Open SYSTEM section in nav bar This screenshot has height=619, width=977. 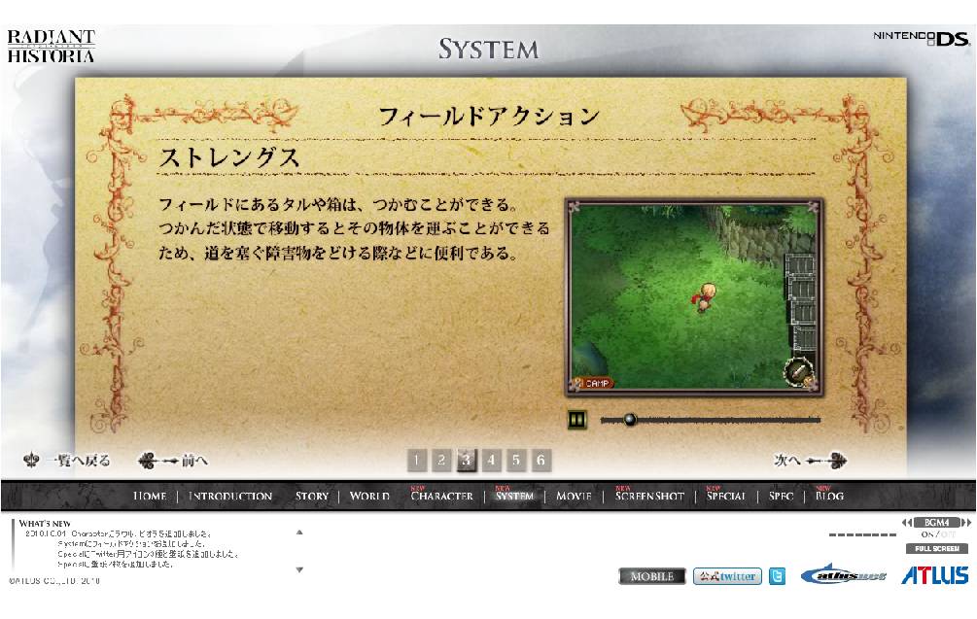(514, 497)
